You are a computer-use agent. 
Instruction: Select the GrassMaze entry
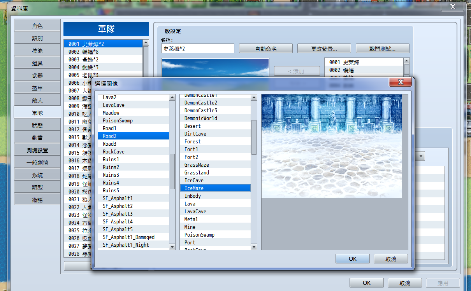[215, 165]
